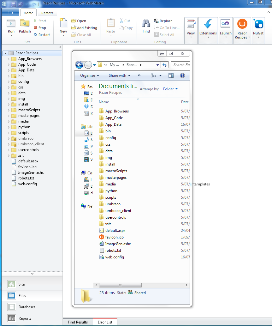The height and width of the screenshot is (326, 272).
Task: Open the Files workspace
Action: click(32, 295)
